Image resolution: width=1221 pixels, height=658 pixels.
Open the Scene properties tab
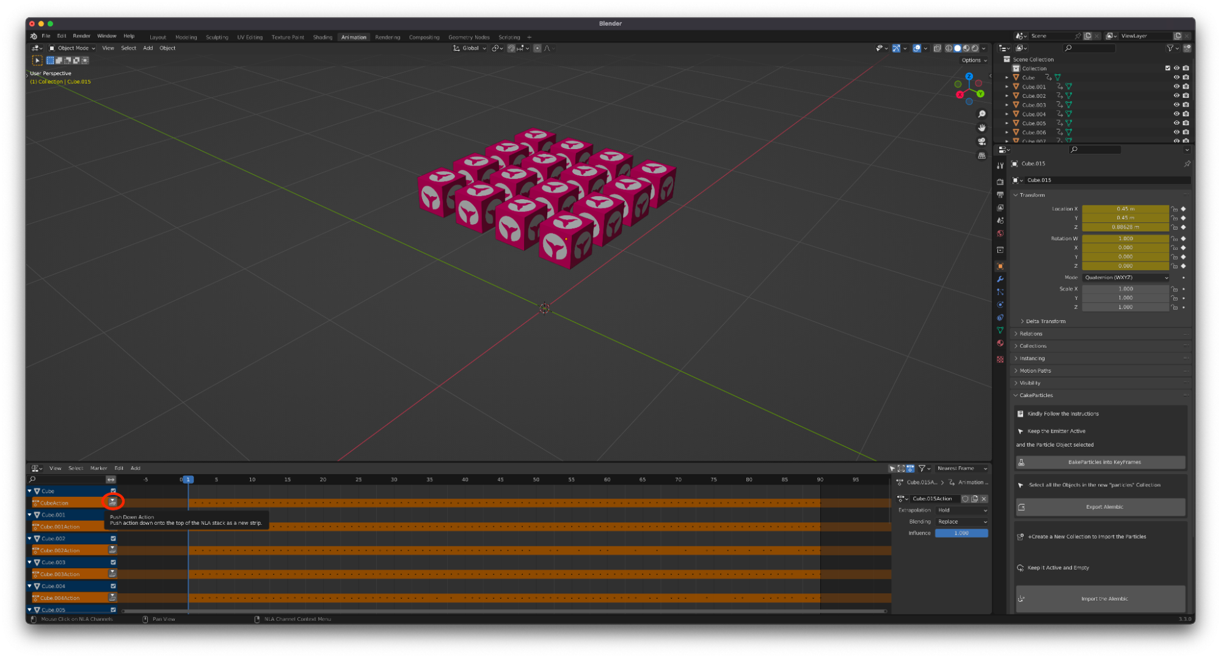click(1000, 220)
